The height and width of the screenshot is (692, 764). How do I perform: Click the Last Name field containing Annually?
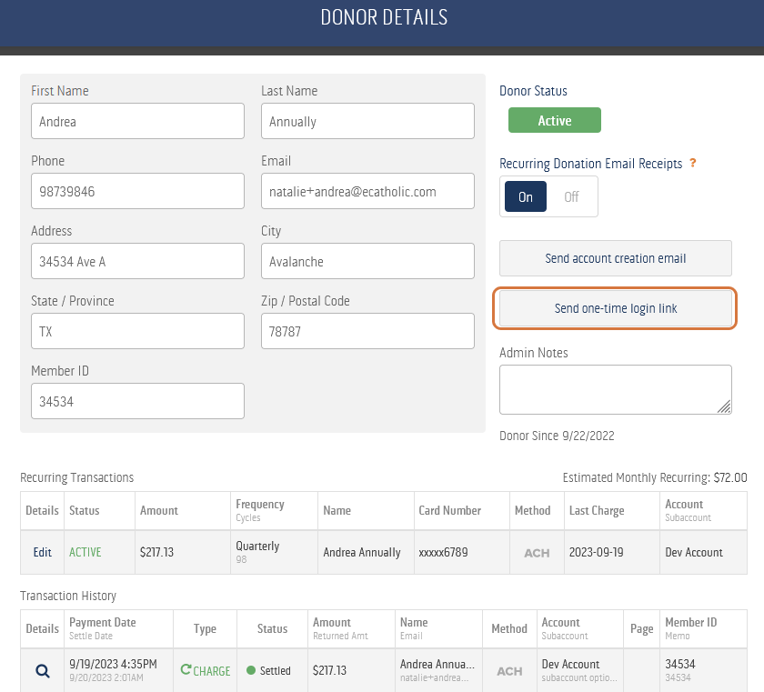click(x=367, y=121)
